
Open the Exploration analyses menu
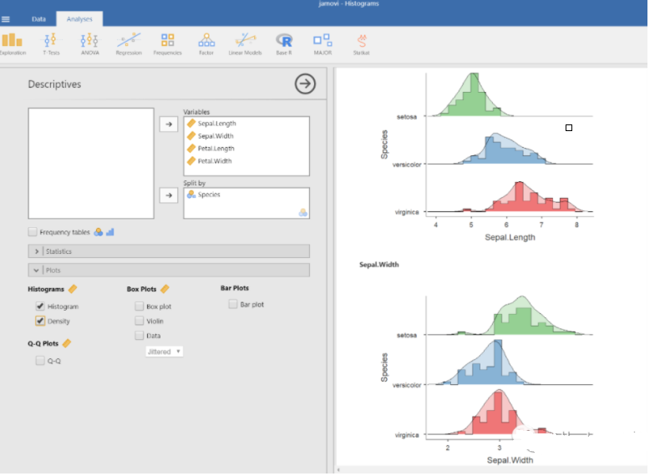pos(13,43)
